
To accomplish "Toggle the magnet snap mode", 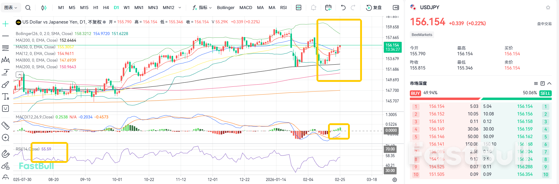I will coord(5,154).
